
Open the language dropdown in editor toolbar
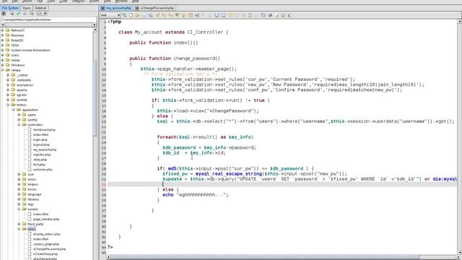110,15
